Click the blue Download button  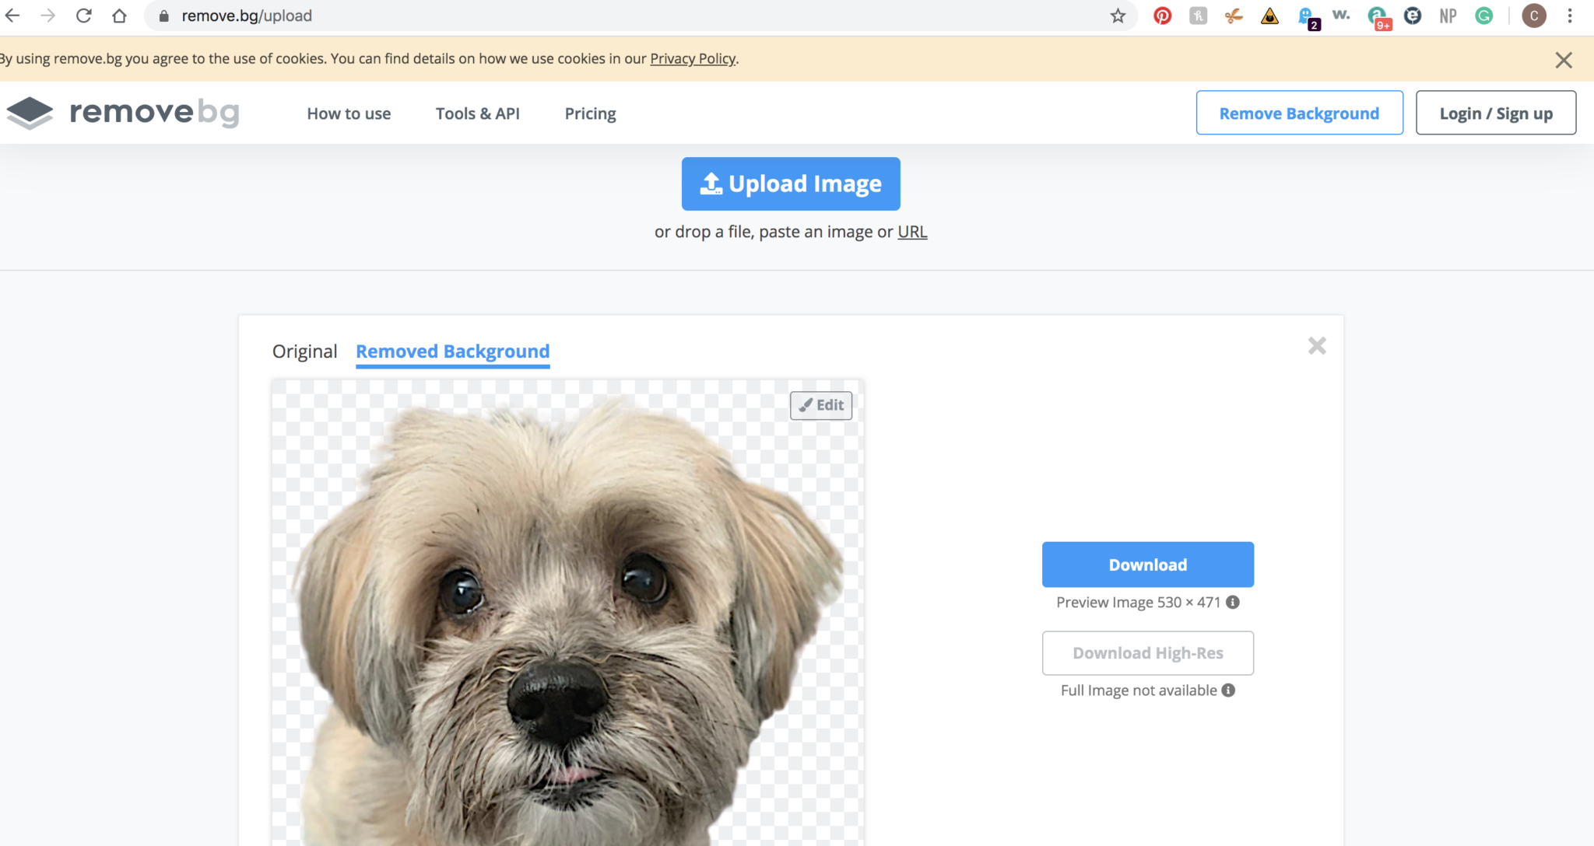point(1147,565)
